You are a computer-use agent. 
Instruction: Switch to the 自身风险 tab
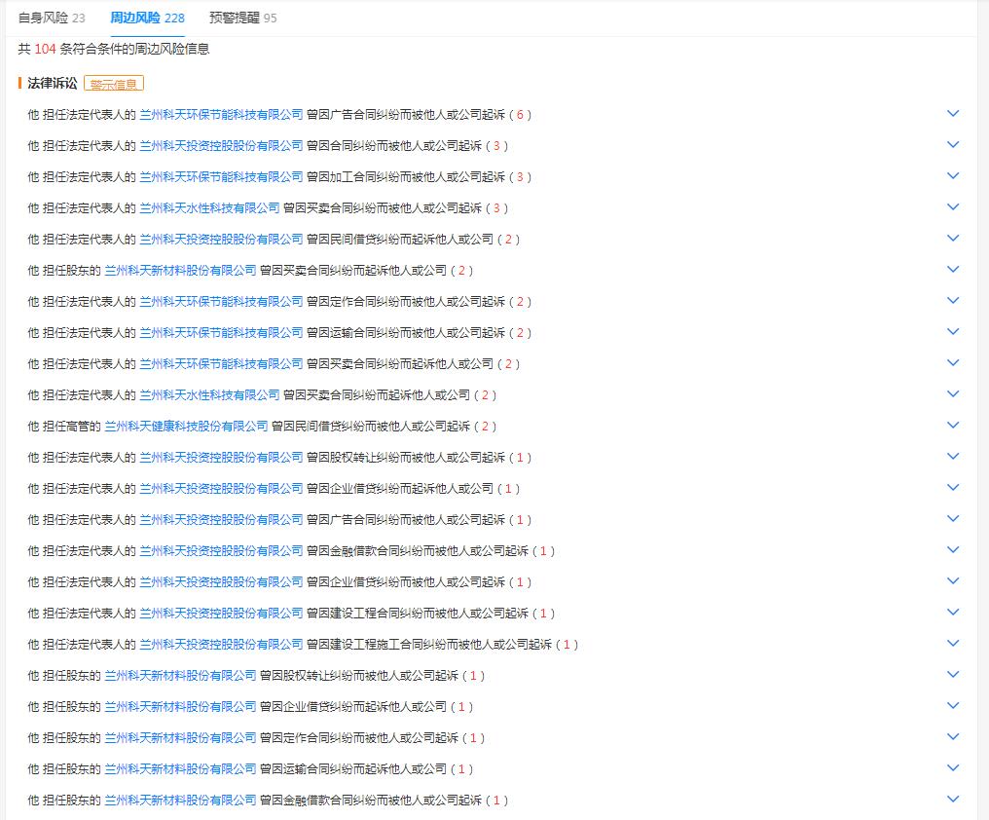click(x=51, y=18)
